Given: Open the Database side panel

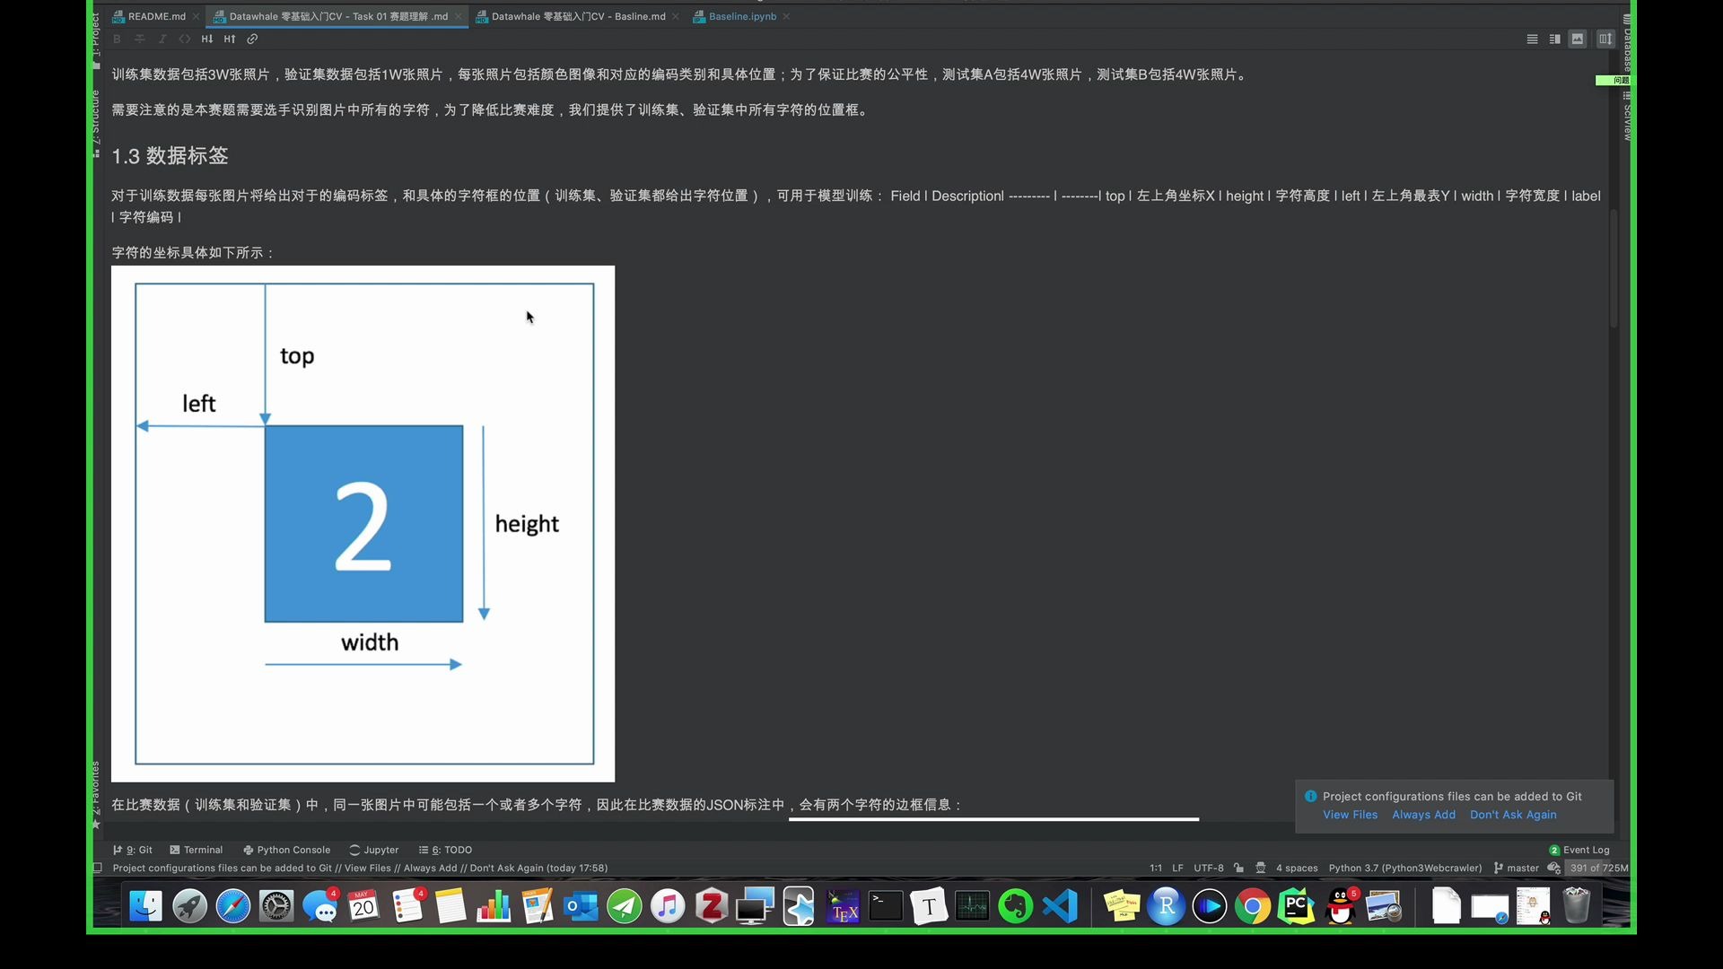Looking at the screenshot, I should [1627, 43].
